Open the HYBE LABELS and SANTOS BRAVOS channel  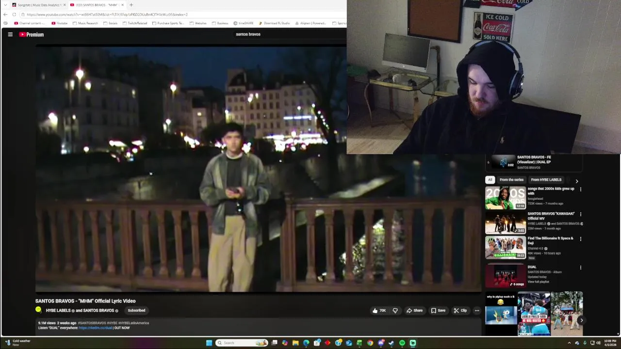coord(80,310)
